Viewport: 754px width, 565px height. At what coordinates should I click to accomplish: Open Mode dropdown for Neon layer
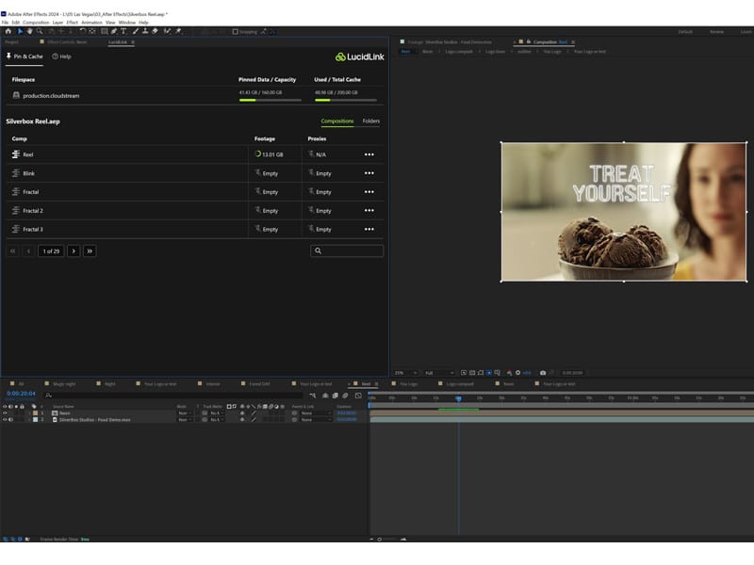(185, 413)
